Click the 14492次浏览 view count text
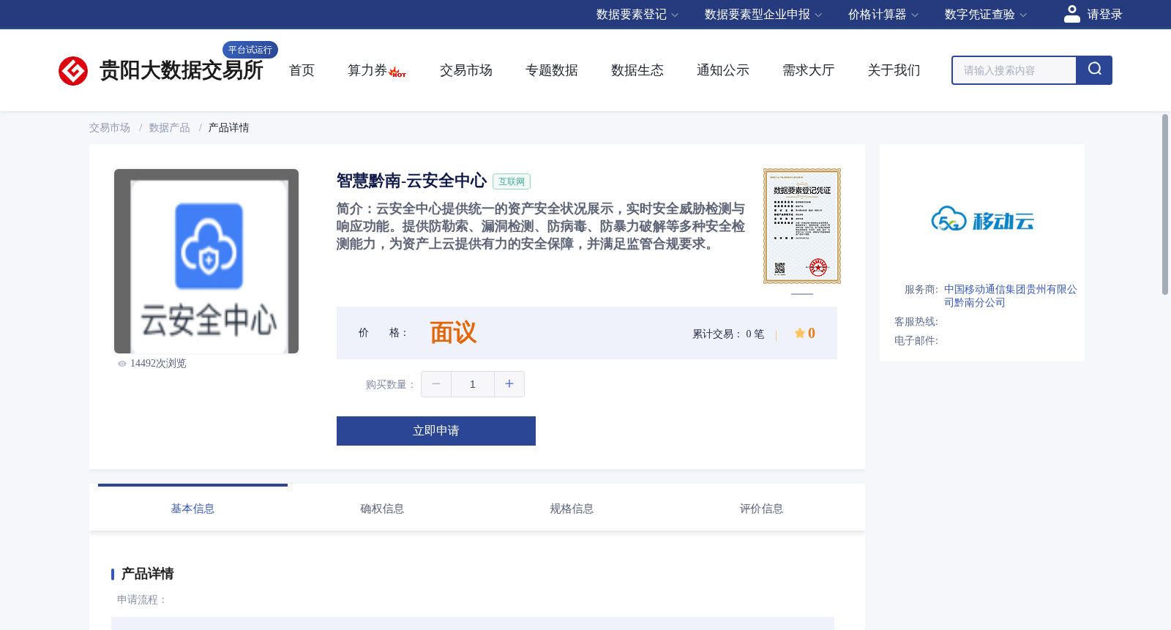Image resolution: width=1171 pixels, height=630 pixels. point(158,364)
